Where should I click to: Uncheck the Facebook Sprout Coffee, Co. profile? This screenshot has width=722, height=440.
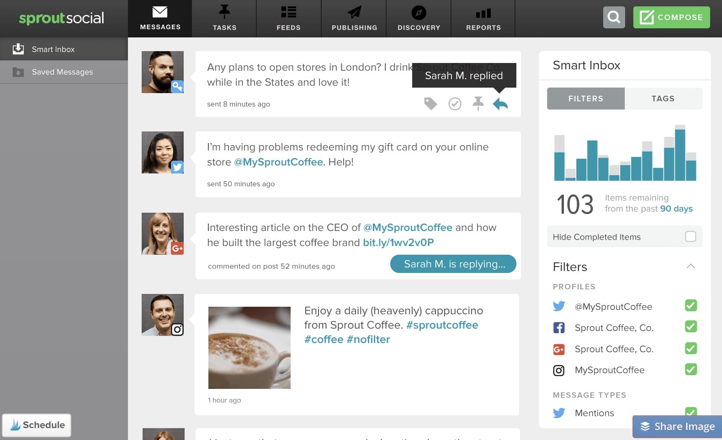tap(691, 327)
